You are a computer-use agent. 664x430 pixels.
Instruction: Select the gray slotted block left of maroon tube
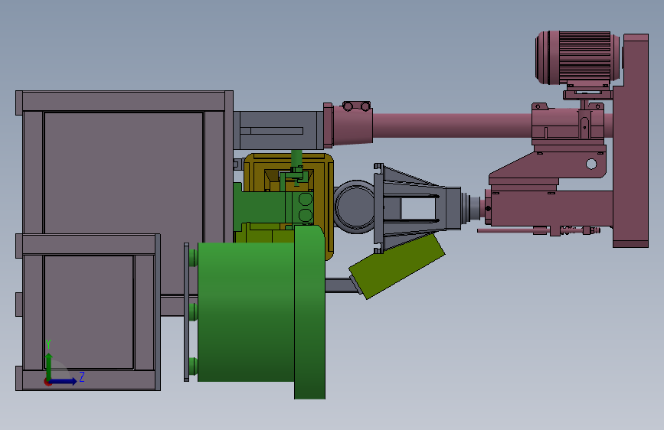tap(279, 130)
